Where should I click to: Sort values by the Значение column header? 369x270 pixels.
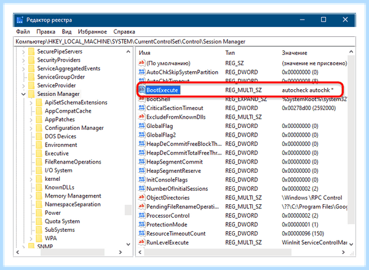click(x=295, y=53)
